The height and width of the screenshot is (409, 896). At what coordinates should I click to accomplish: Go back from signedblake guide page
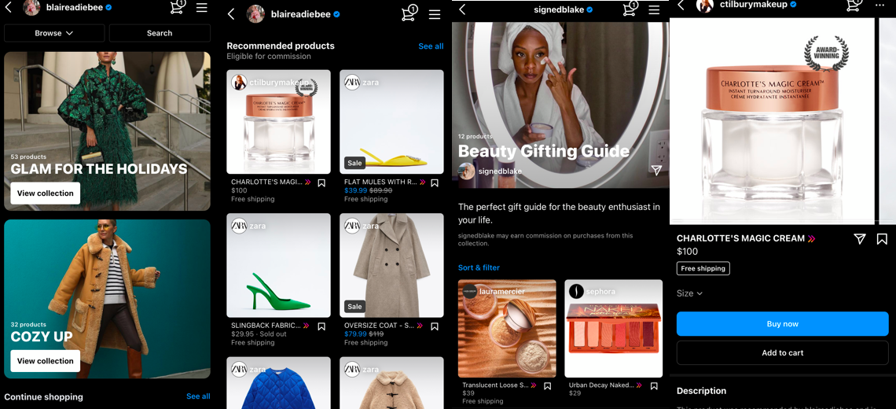pyautogui.click(x=462, y=9)
